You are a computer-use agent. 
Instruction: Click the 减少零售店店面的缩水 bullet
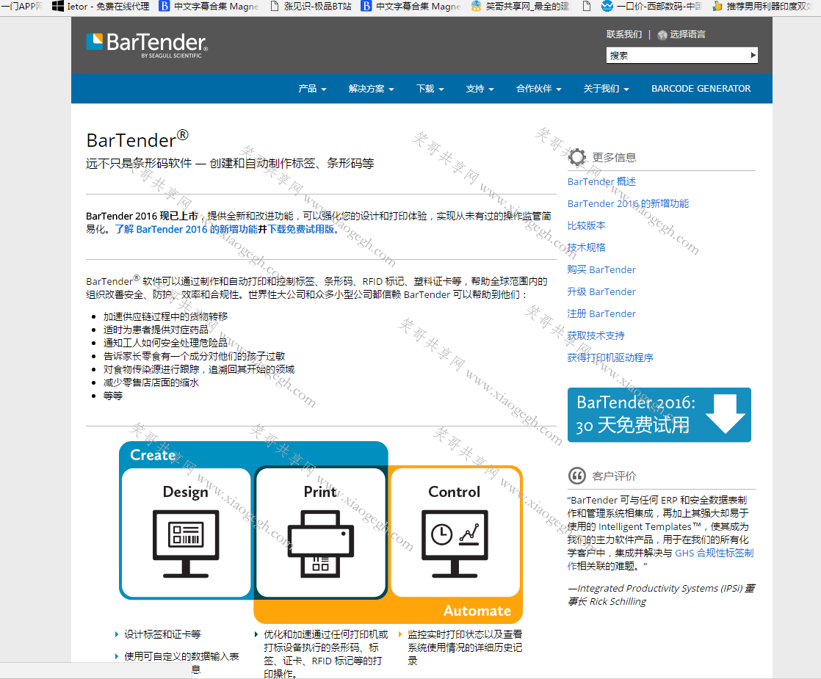151,382
